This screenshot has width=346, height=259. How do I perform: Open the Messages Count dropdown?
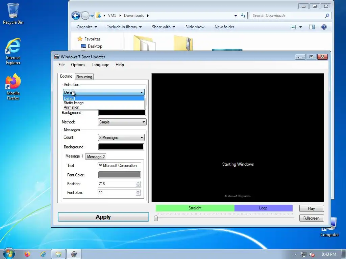121,138
